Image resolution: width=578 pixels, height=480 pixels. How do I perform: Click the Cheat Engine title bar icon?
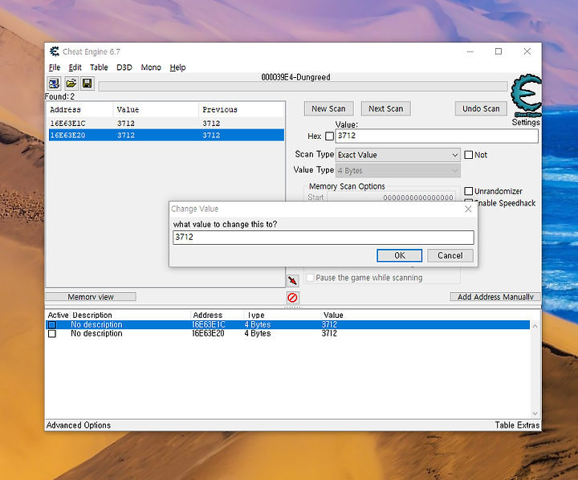(x=55, y=51)
